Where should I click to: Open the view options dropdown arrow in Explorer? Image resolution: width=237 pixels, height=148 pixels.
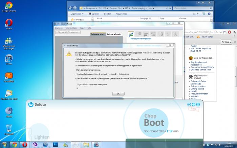click(198, 14)
